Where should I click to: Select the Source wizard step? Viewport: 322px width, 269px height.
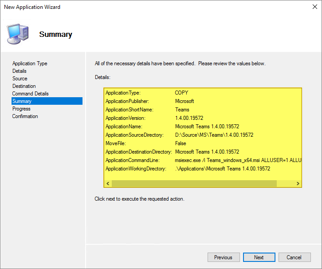(20, 79)
